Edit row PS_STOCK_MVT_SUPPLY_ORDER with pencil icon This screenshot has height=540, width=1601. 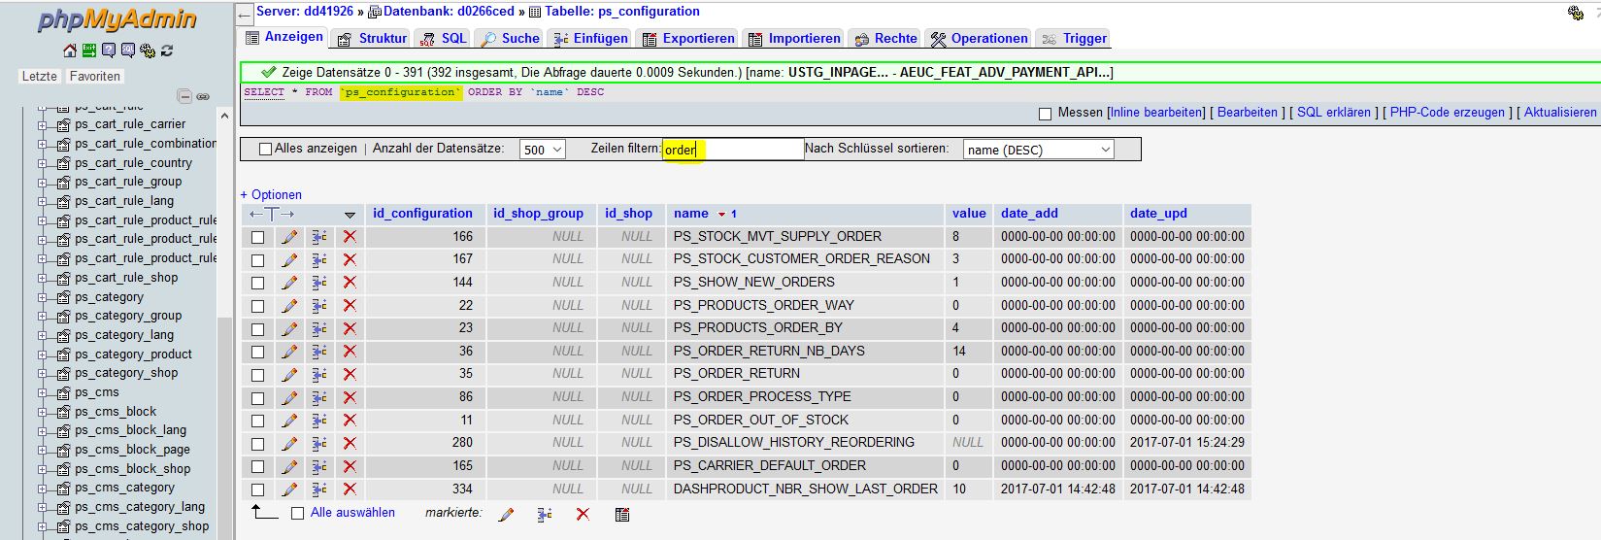(x=289, y=237)
